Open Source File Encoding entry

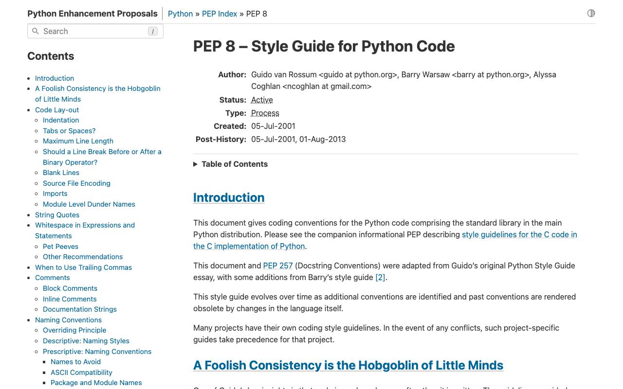[x=76, y=183]
